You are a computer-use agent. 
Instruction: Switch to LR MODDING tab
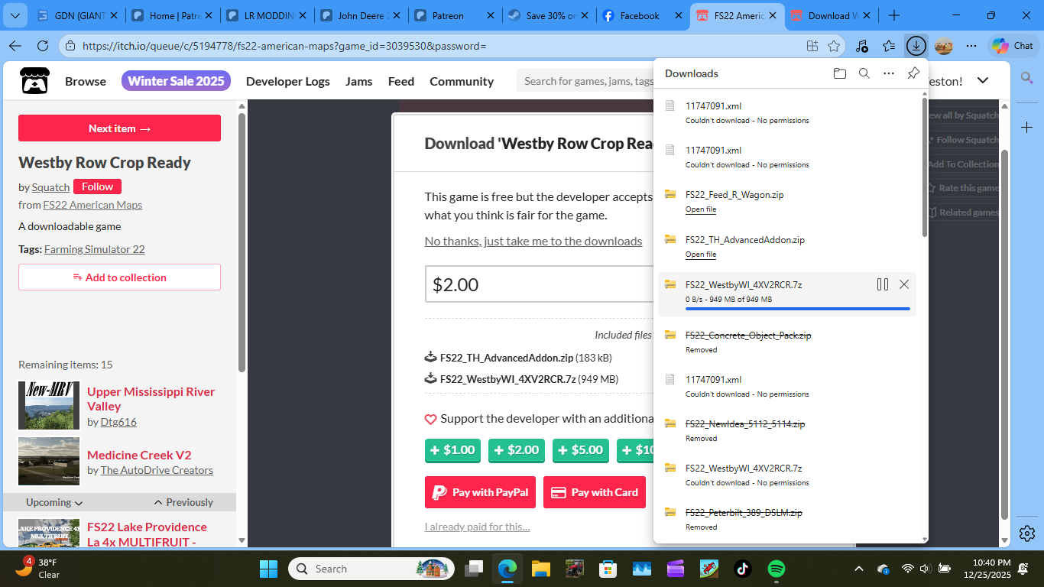point(267,15)
